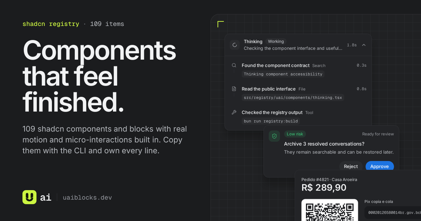Click the Checking the component interface subtitle

tap(293, 48)
